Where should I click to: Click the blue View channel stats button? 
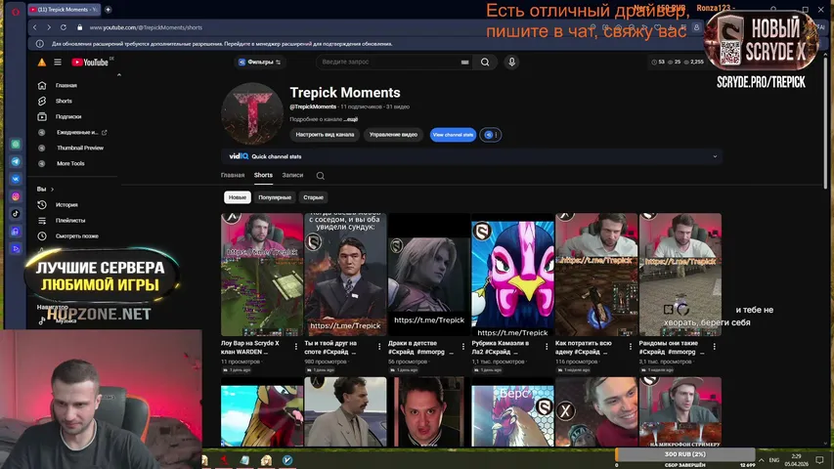click(453, 135)
